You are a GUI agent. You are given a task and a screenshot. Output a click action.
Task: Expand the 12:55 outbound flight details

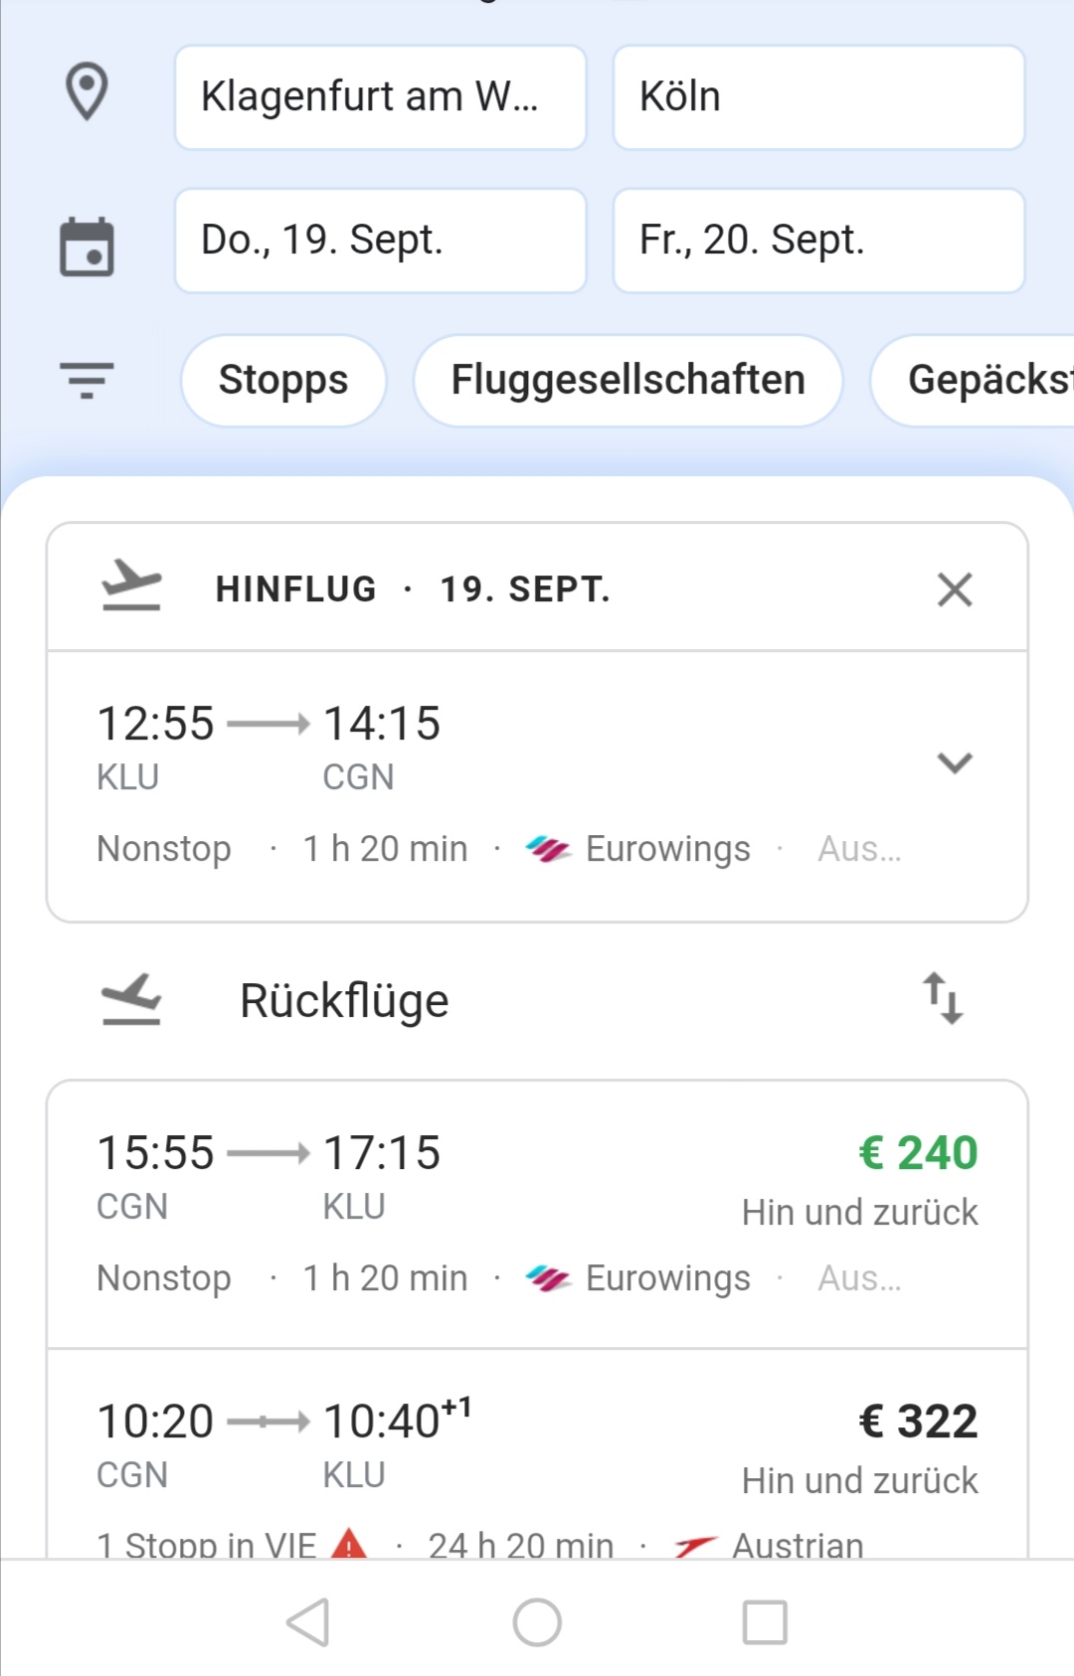954,762
